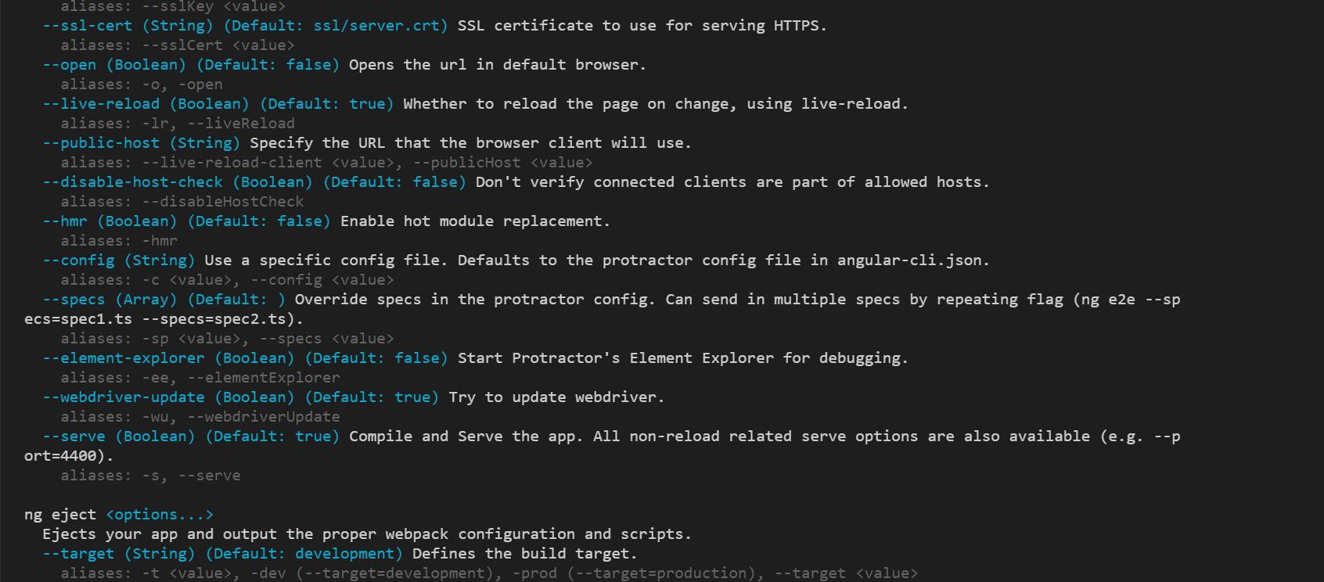This screenshot has height=582, width=1324.
Task: Click the 'ng eject' command text
Action: click(60, 515)
